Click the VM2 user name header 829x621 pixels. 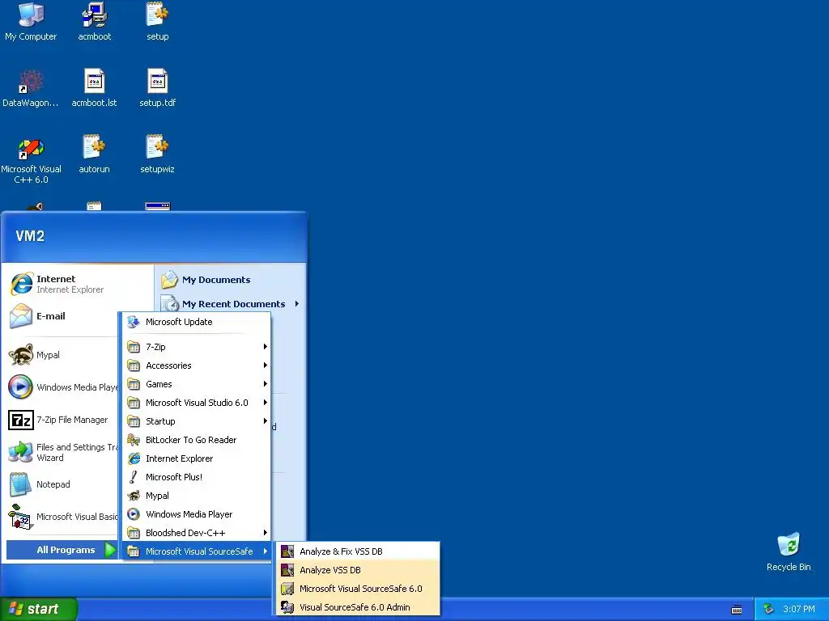pyautogui.click(x=30, y=236)
